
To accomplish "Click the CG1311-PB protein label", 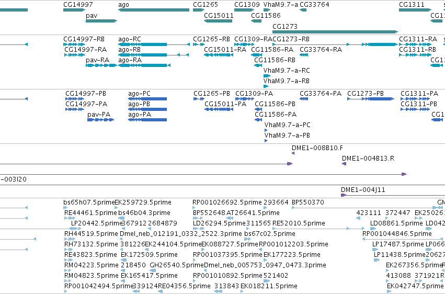I will (419, 104).
